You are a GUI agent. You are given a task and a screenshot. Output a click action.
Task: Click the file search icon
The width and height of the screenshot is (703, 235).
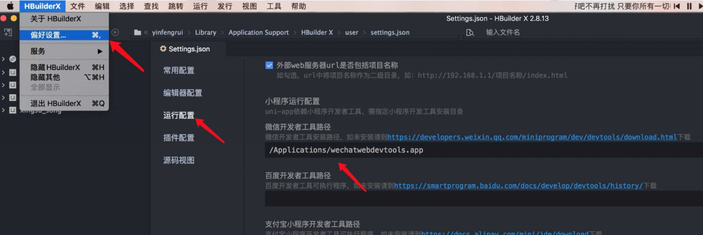(x=470, y=32)
